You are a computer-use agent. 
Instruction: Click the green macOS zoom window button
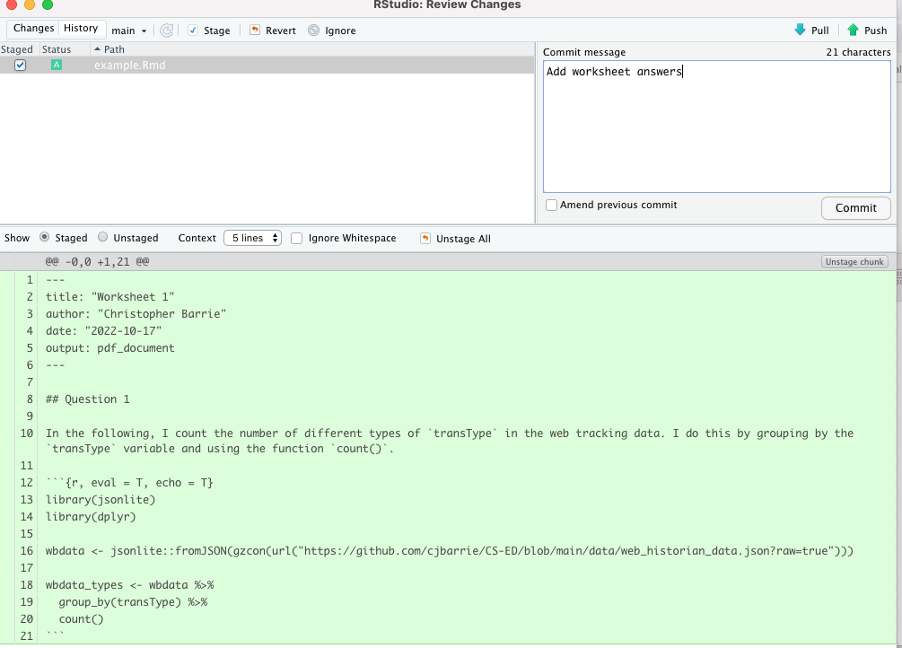click(x=48, y=4)
